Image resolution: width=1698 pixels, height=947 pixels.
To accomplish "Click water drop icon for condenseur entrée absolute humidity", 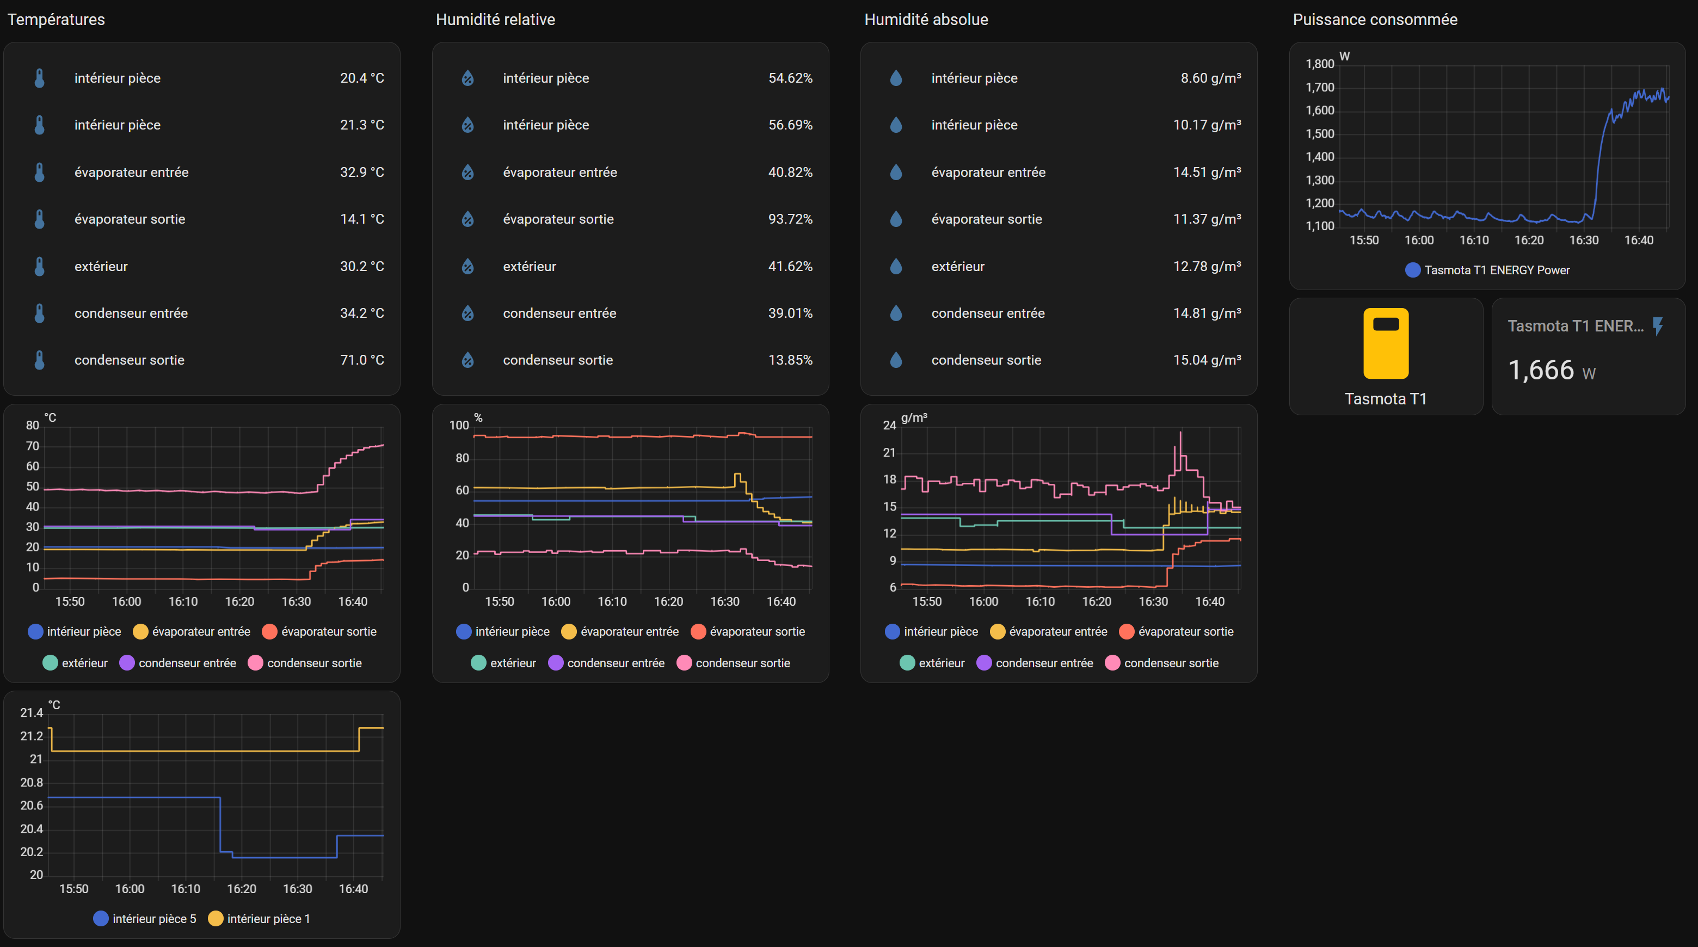I will tap(896, 313).
